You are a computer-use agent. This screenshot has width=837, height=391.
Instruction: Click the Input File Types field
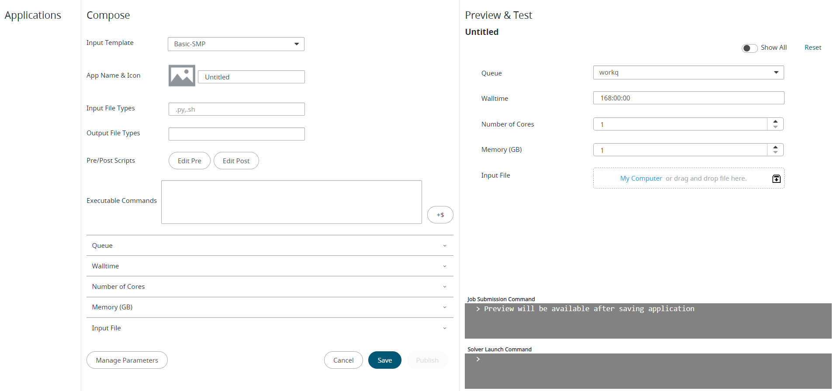(x=237, y=109)
